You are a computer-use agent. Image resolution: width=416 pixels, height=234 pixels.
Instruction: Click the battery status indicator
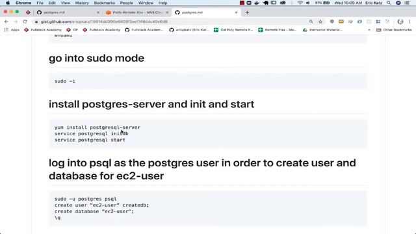point(322,3)
